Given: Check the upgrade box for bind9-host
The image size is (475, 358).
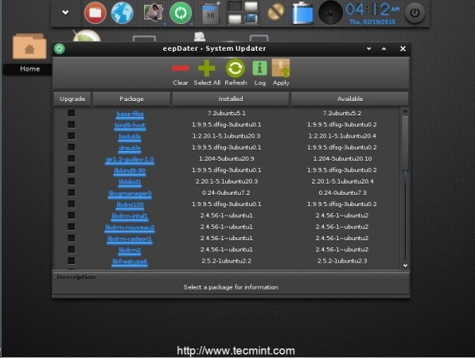Looking at the screenshot, I should [x=71, y=124].
